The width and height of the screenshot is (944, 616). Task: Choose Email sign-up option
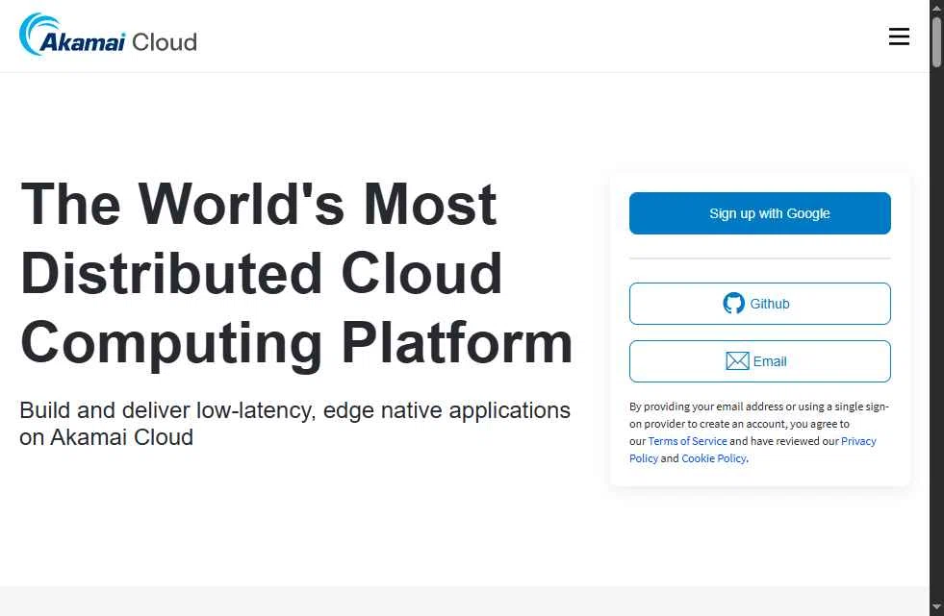[x=760, y=361]
